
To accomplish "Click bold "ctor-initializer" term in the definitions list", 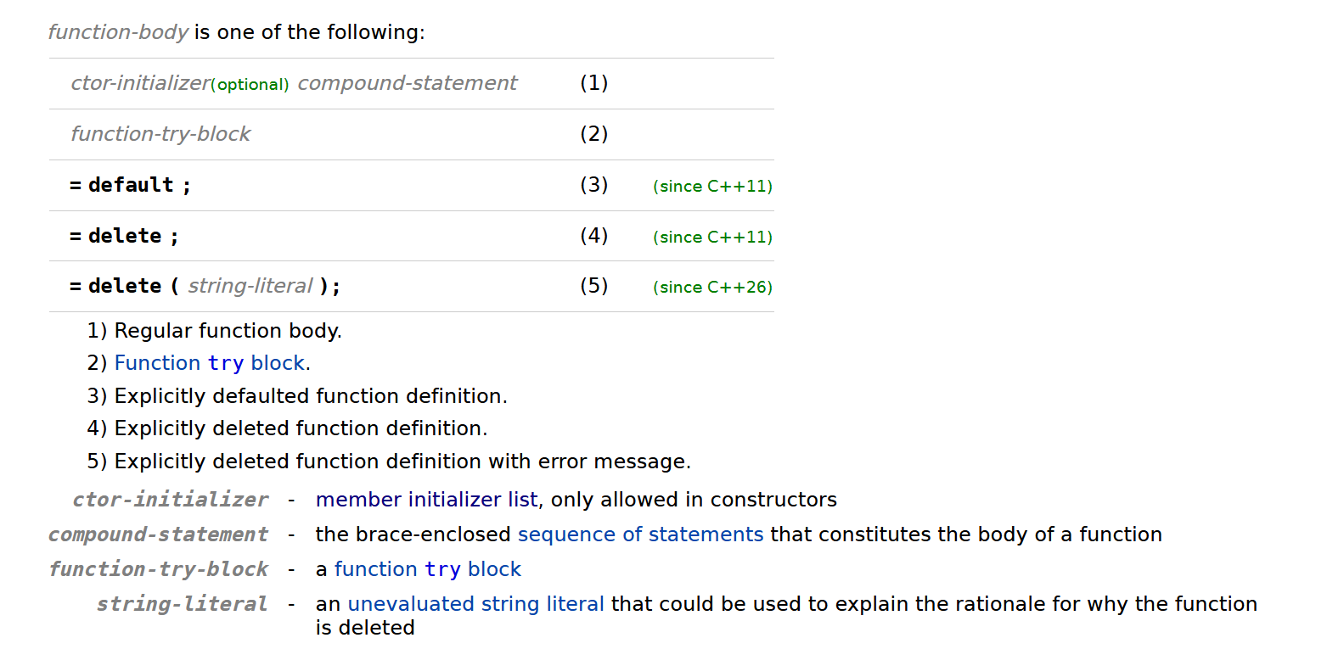I will [170, 500].
